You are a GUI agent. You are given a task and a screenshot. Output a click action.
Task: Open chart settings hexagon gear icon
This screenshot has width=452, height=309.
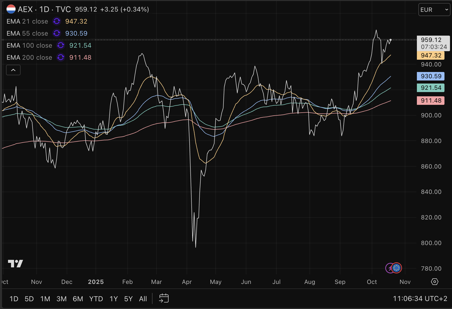[x=434, y=282]
